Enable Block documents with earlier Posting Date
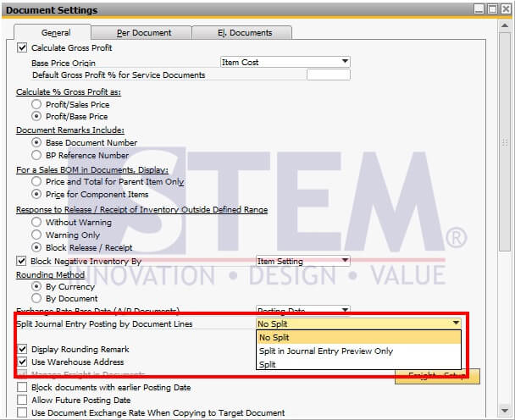Viewport: 515px width, 420px height. 22,387
